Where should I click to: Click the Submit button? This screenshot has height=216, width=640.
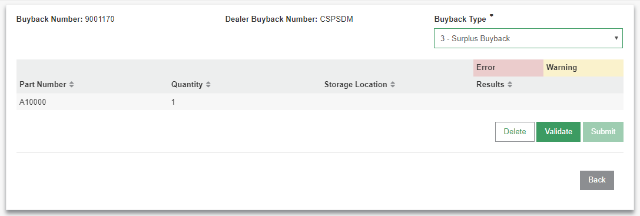603,132
